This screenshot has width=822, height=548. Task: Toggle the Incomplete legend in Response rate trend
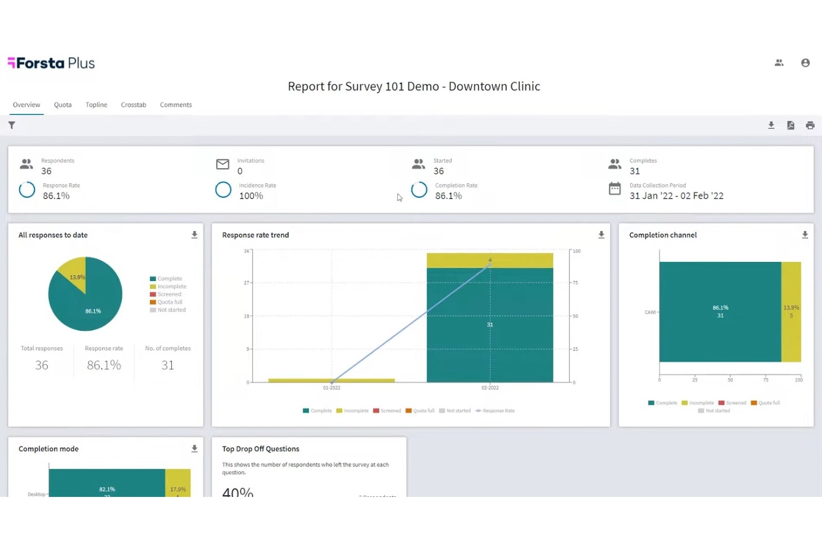point(353,410)
